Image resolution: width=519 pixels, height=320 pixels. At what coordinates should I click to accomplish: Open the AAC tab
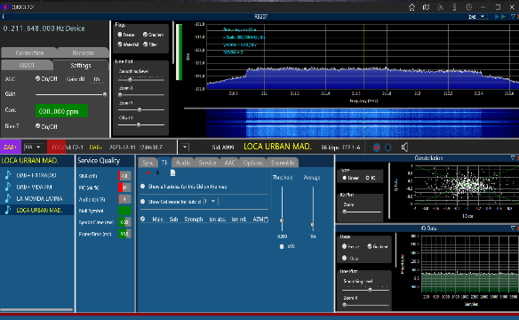tap(229, 163)
